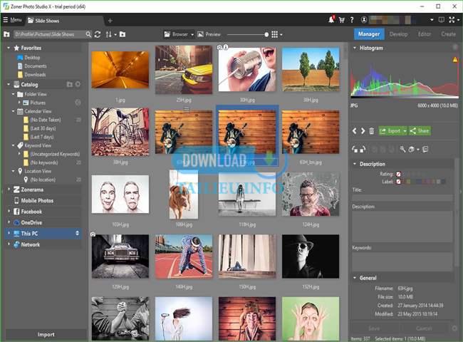Switch to the Editor module
Image resolution: width=463 pixels, height=342 pixels.
425,34
